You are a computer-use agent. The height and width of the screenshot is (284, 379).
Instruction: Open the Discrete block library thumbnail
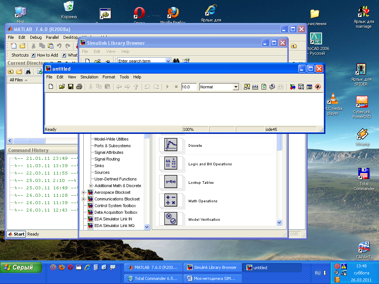(x=171, y=145)
